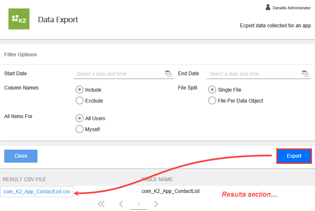Click the Start Date label
315x211 pixels.
point(16,74)
